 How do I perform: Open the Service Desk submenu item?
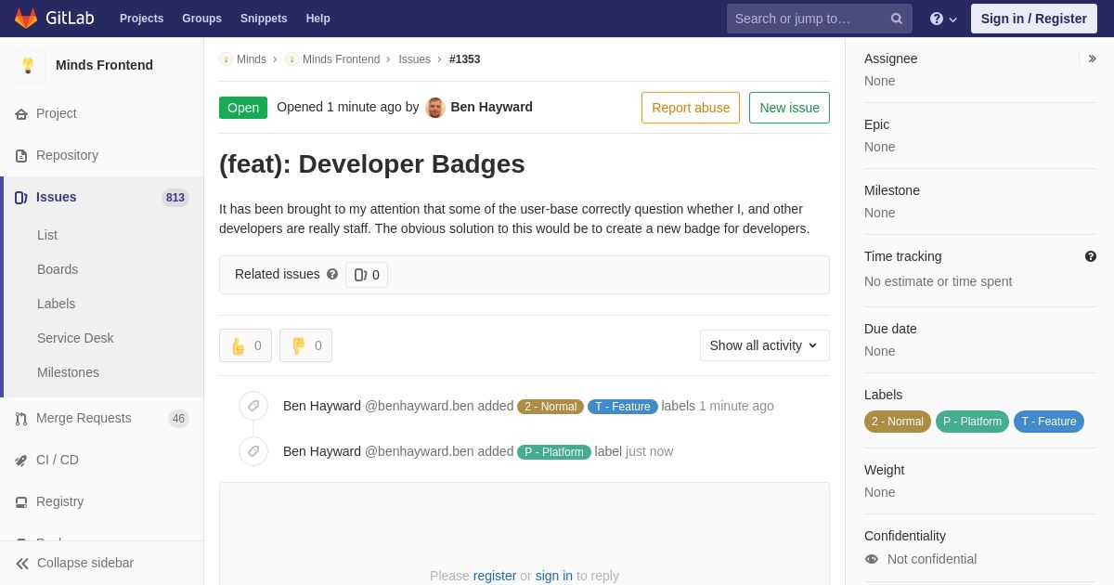[75, 338]
